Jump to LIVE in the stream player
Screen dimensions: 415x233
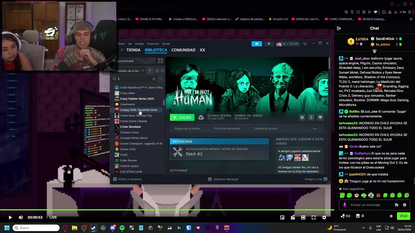coord(53,217)
